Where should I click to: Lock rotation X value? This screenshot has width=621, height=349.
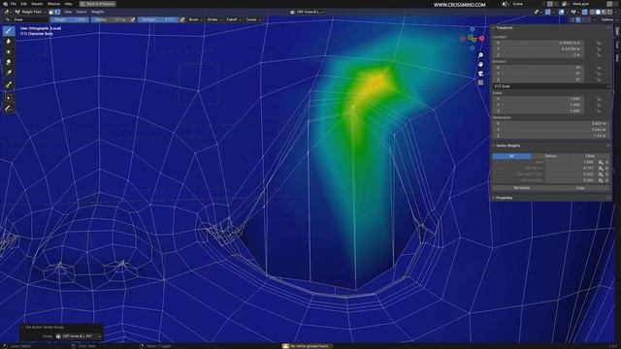coord(599,68)
